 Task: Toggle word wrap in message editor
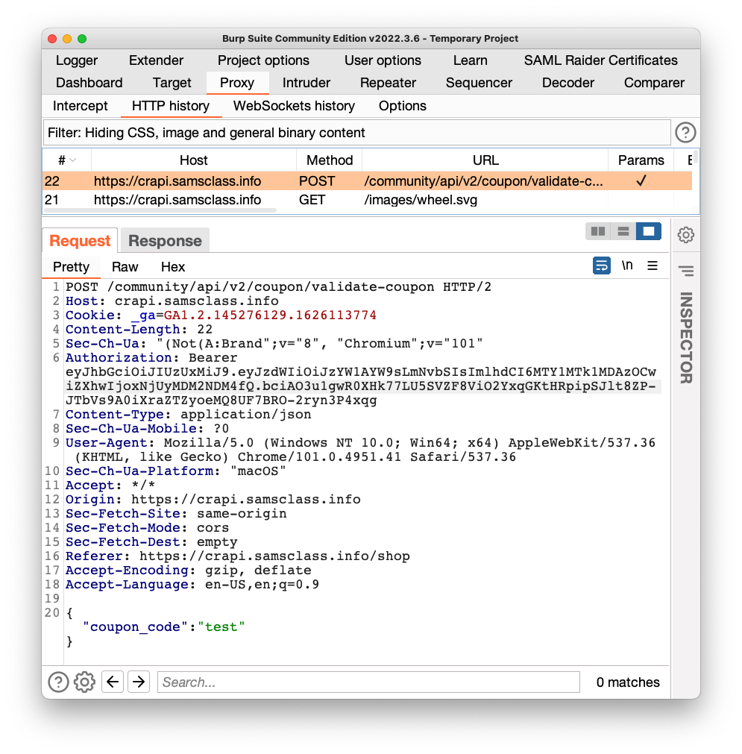602,266
